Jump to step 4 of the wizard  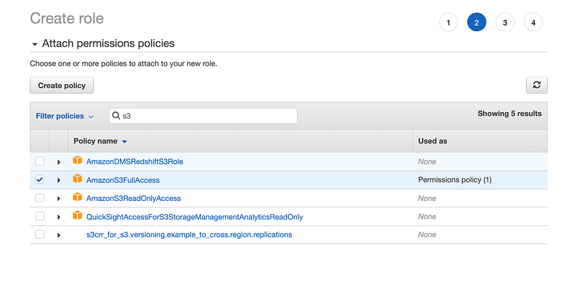(x=533, y=23)
